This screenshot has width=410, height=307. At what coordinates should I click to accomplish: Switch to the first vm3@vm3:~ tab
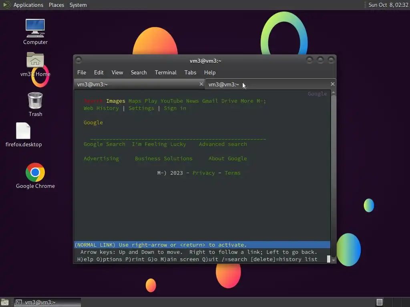click(139, 84)
